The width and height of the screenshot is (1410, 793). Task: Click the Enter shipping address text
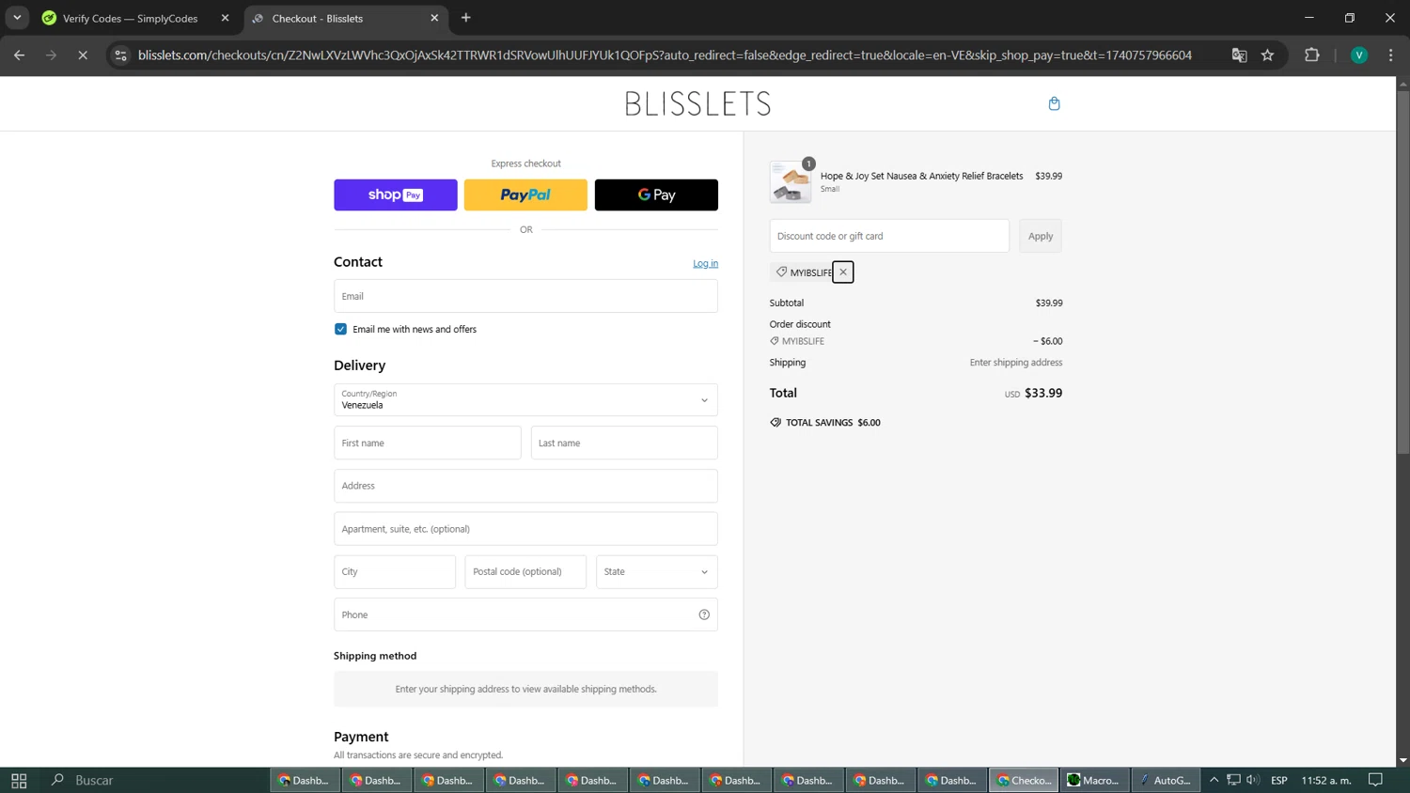(x=1016, y=363)
